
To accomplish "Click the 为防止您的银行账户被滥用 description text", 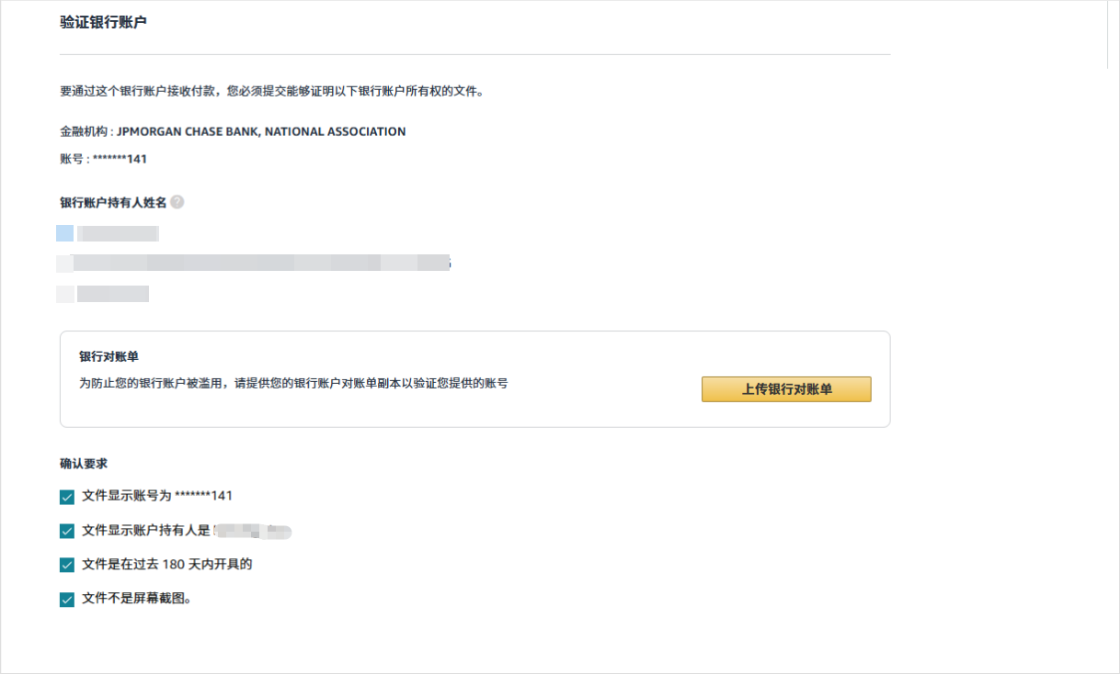I will [293, 383].
